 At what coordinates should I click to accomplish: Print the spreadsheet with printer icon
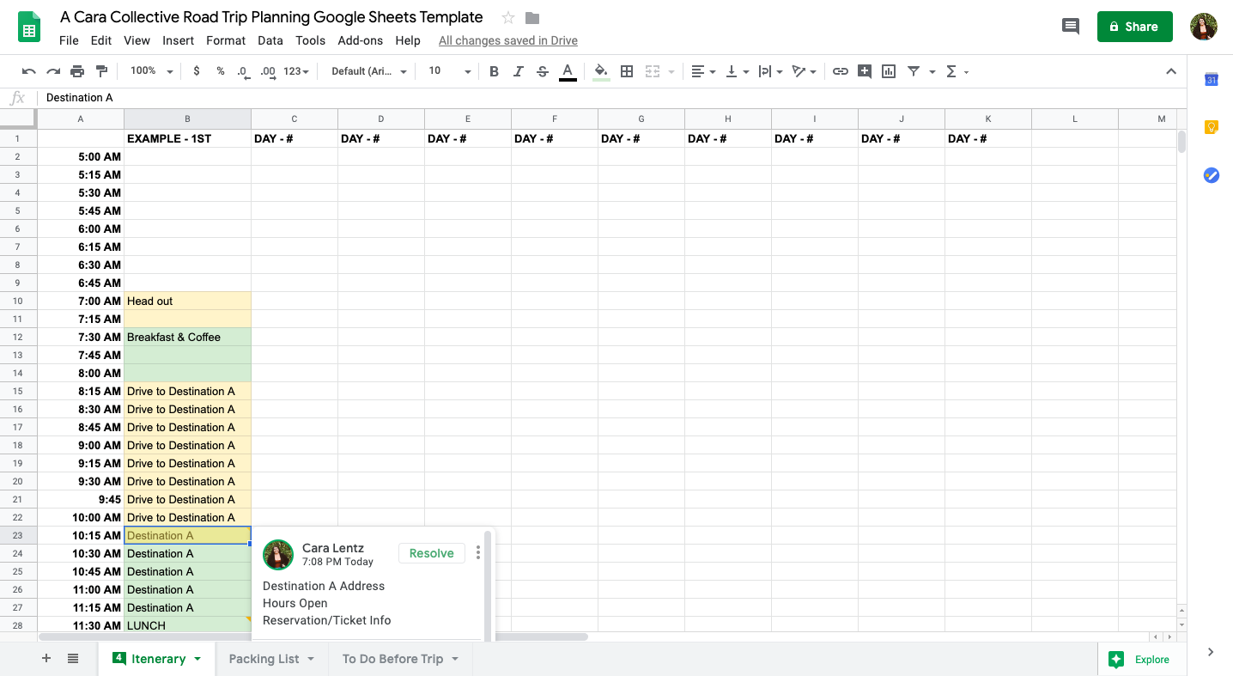(x=77, y=71)
